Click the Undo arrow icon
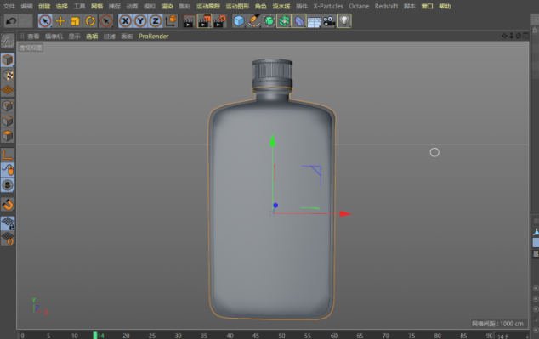 click(x=11, y=21)
